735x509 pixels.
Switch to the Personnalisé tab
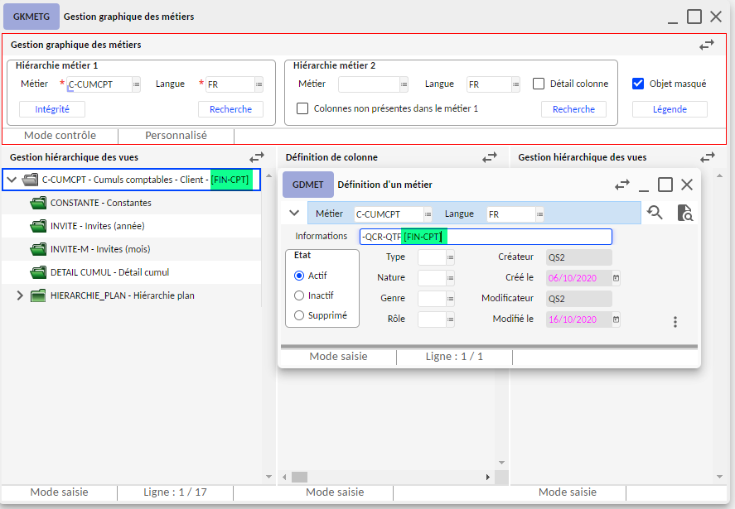click(x=176, y=136)
